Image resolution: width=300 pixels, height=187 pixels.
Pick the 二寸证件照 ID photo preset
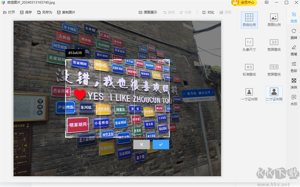274,94
